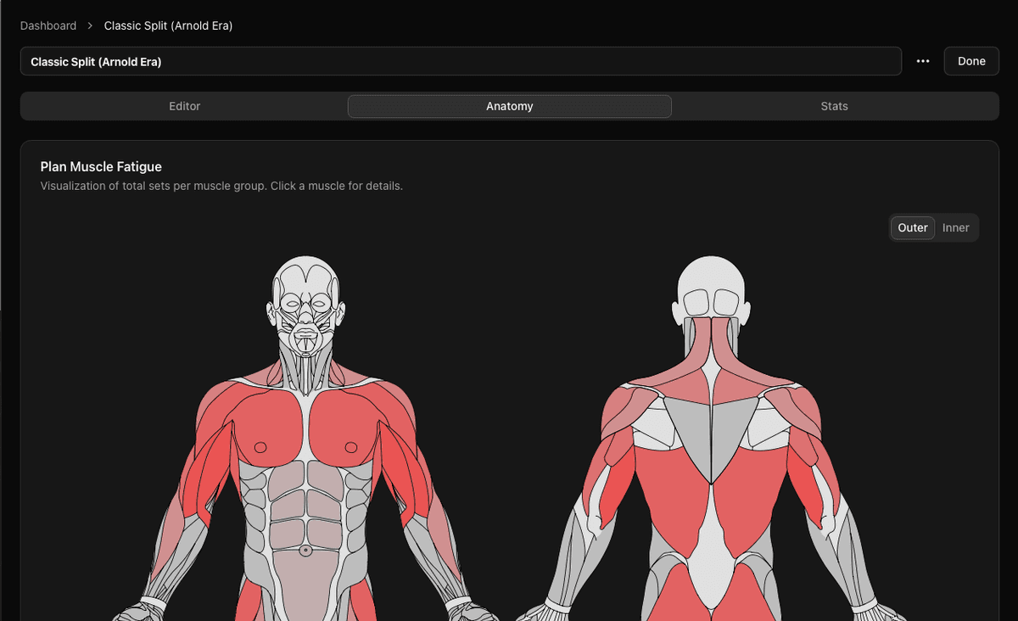Go to Dashboard via breadcrumb link
The width and height of the screenshot is (1018, 621).
click(x=48, y=25)
